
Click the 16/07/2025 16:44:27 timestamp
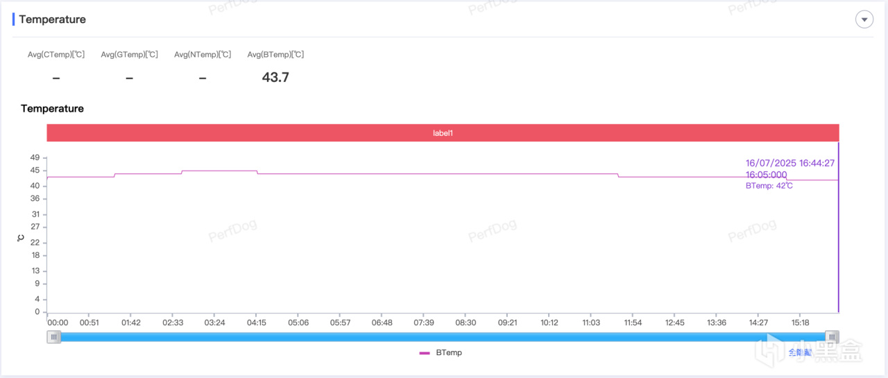[x=789, y=163]
